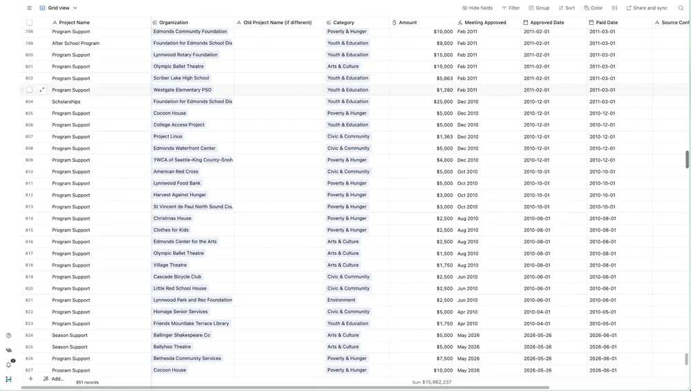Select the Edmonds Waterfront Center chip
Viewport: 691px width, 391px height.
tap(184, 148)
